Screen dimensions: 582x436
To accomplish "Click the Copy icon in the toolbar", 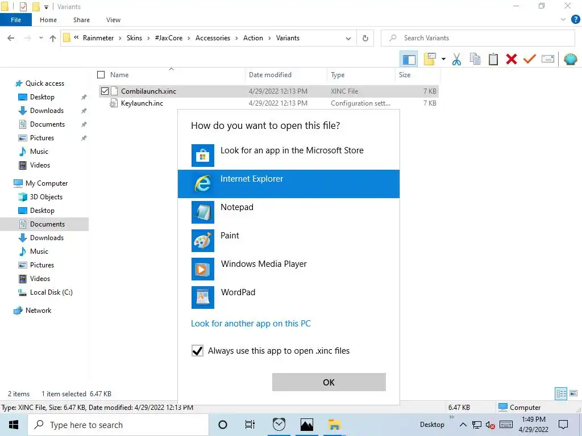I will point(475,59).
